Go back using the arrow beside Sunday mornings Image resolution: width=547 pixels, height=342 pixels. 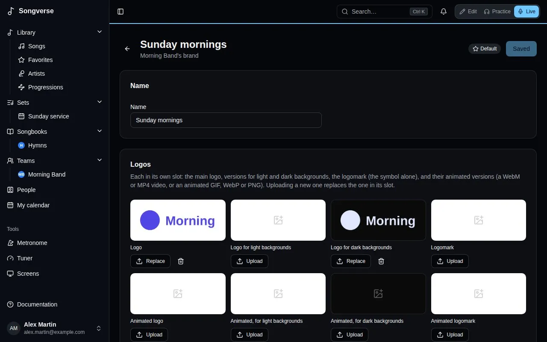coord(127,49)
